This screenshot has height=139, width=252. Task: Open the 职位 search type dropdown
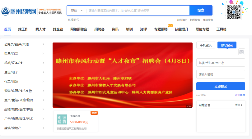(77, 10)
